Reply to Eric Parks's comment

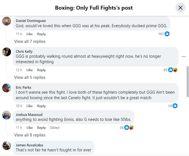tap(41, 106)
